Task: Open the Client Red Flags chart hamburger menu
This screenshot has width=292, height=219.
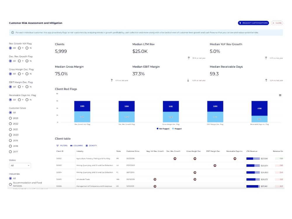Action: (x=280, y=95)
